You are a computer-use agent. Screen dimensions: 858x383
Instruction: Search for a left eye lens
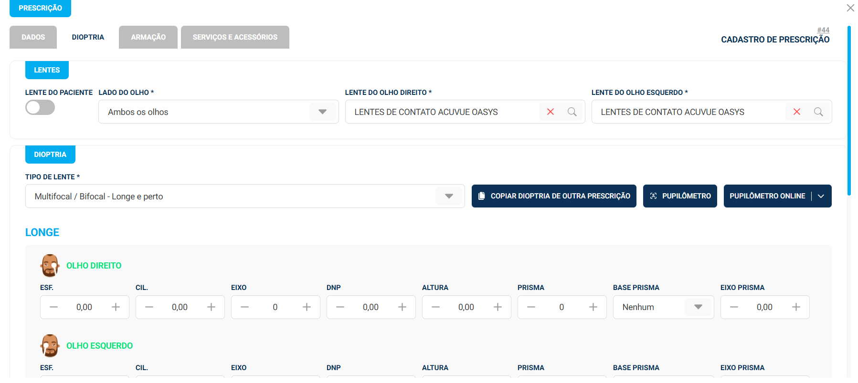818,112
